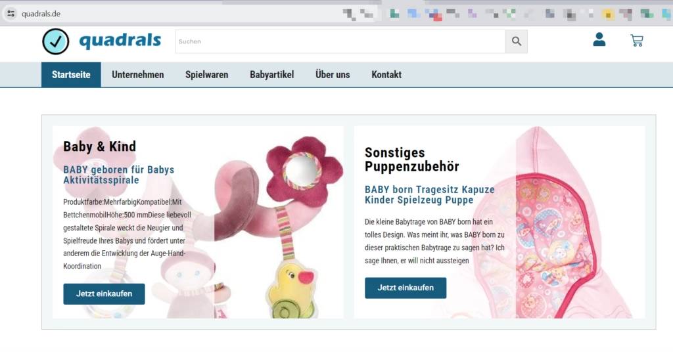Open the Babyartikel menu item
Viewport: 673px width, 352px height.
(271, 75)
